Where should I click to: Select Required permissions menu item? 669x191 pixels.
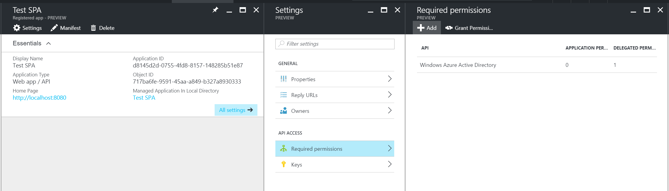(335, 149)
